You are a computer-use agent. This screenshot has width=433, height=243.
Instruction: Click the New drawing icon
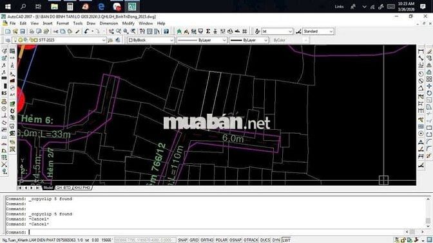click(8, 32)
